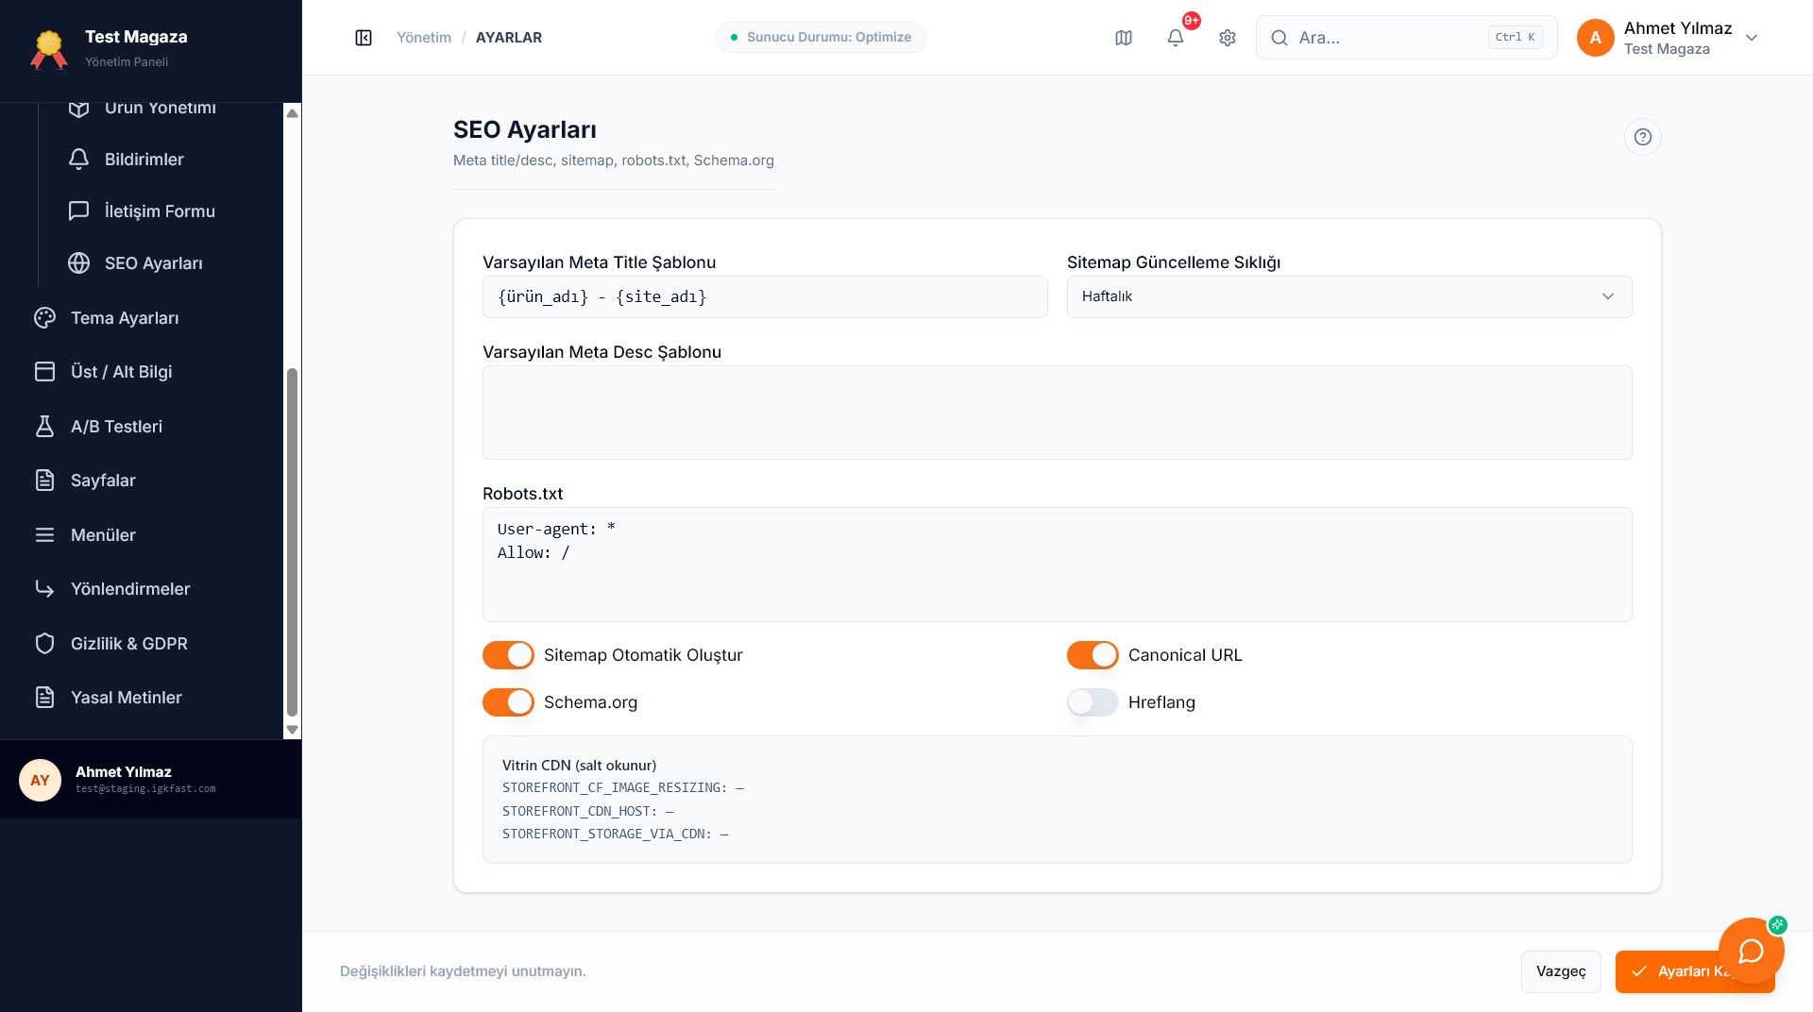Enable the Hreflang switch
This screenshot has height=1012, width=1813.
1093,702
